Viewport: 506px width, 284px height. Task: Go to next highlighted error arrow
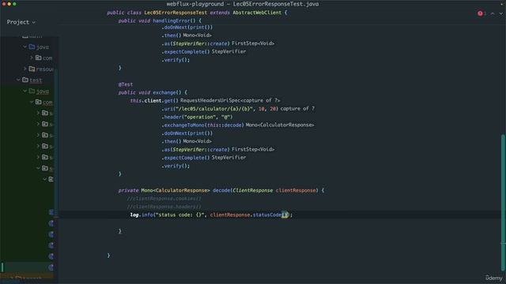pos(500,13)
